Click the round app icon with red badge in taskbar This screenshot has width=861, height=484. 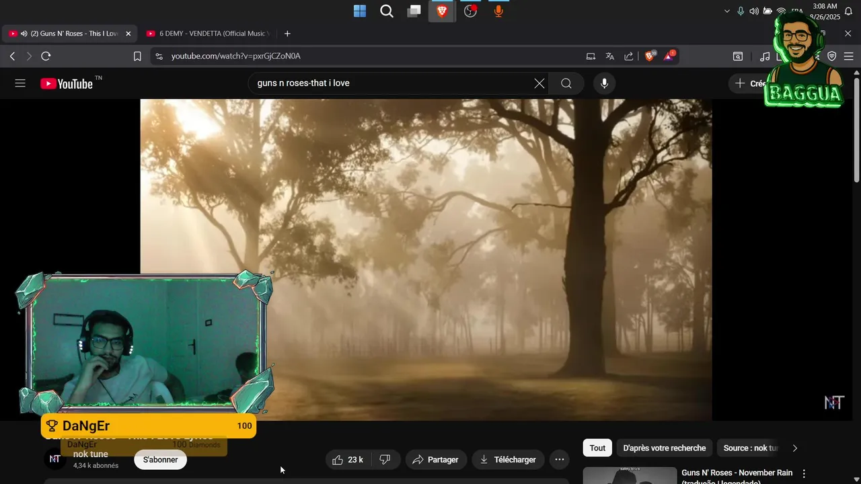[470, 11]
